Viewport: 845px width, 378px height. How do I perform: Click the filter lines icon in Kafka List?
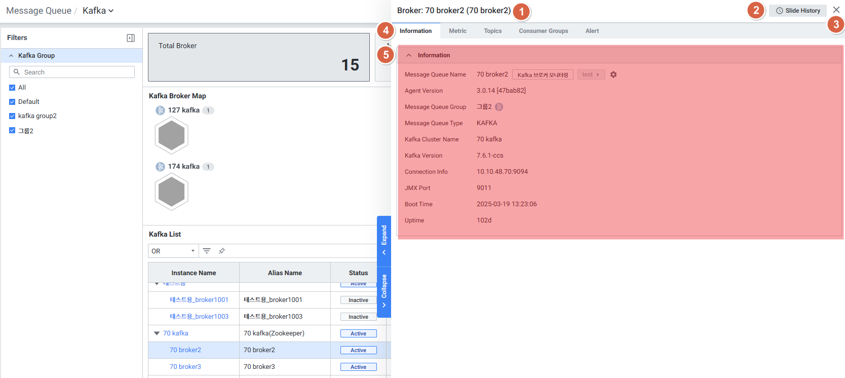pyautogui.click(x=207, y=251)
